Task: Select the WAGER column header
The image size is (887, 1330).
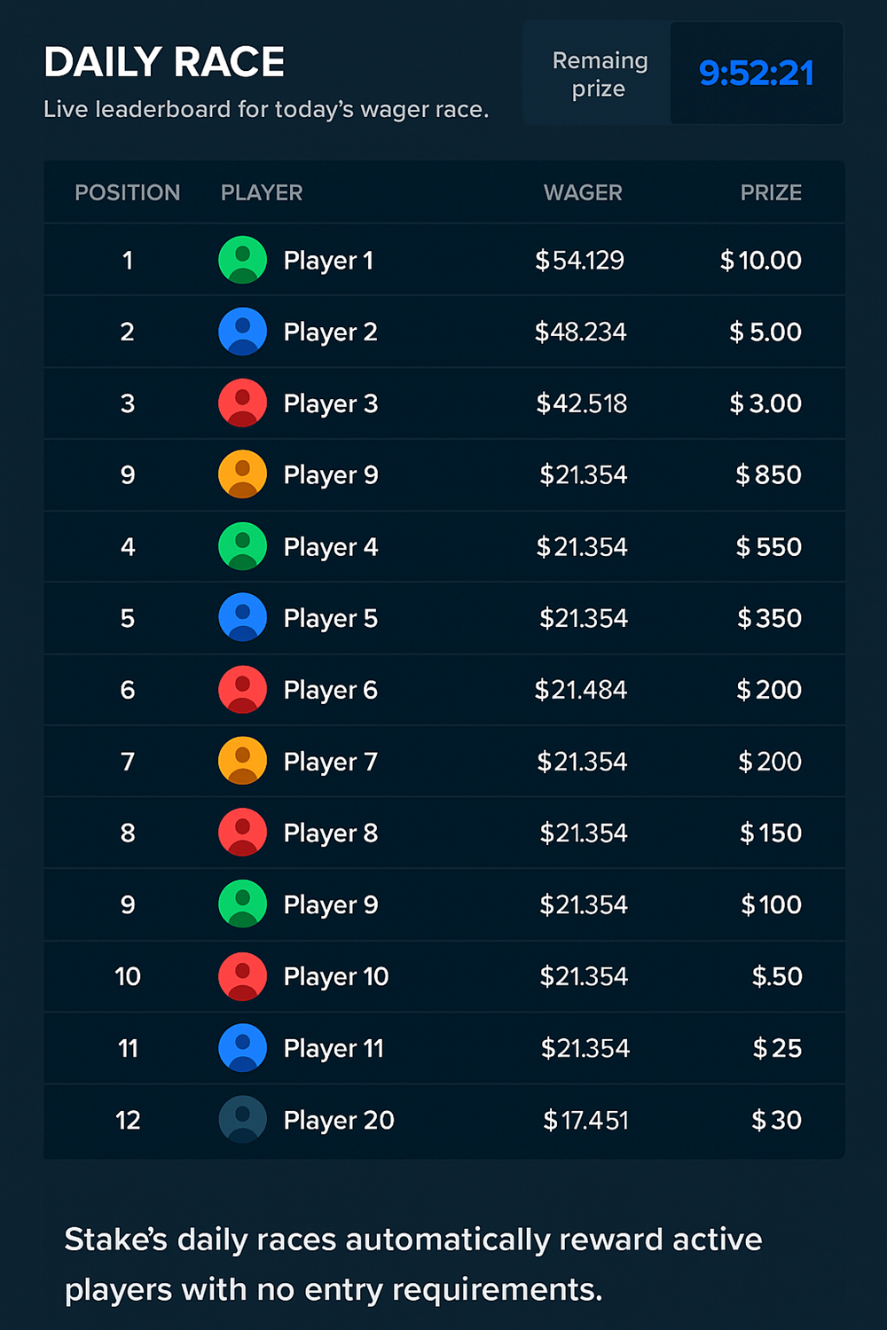Action: click(x=583, y=192)
